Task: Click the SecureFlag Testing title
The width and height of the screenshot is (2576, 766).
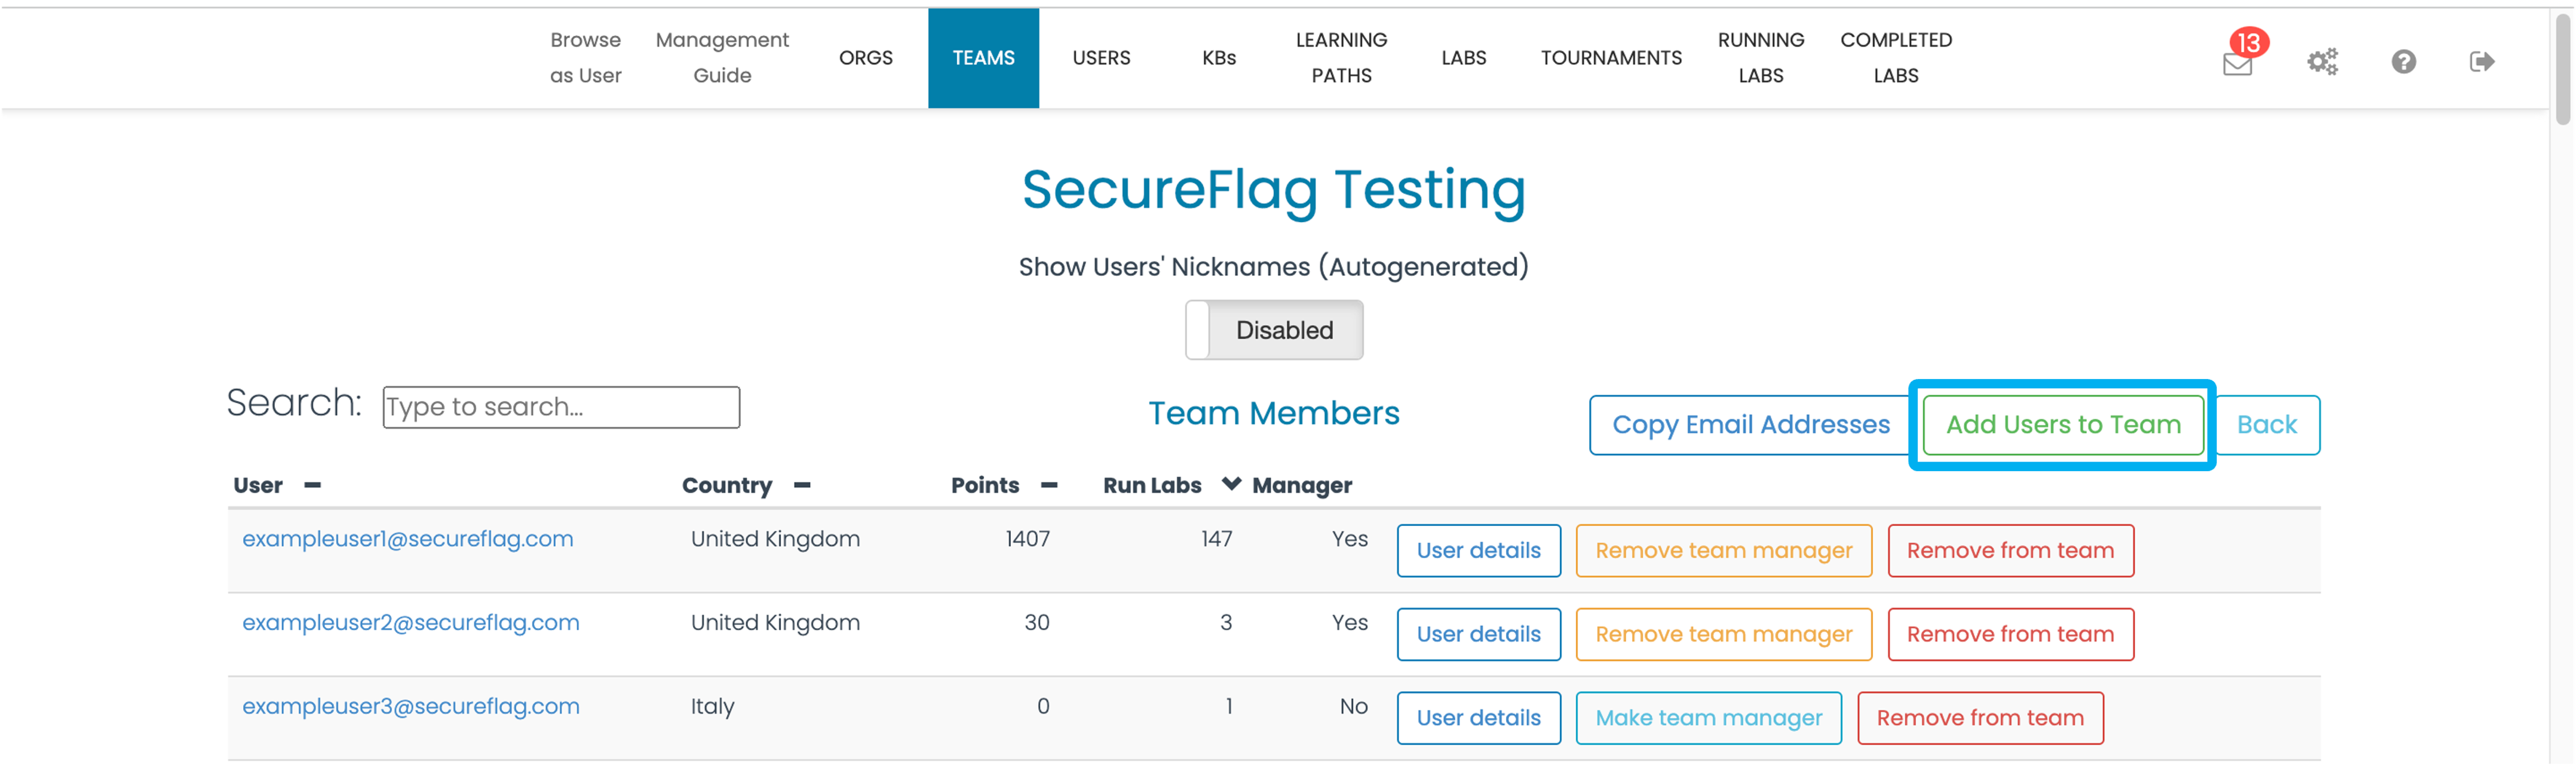Action: point(1273,190)
